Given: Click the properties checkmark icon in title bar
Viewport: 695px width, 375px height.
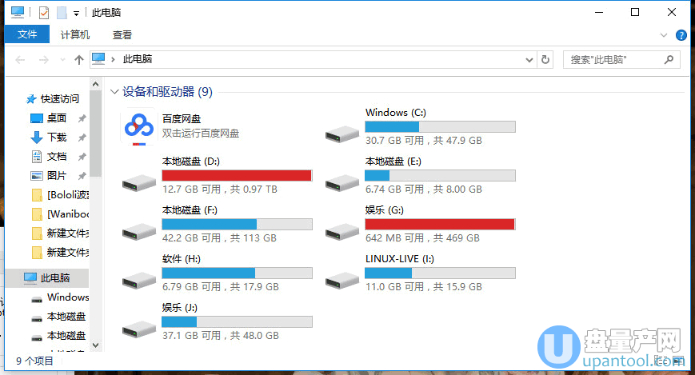Looking at the screenshot, I should coord(43,13).
